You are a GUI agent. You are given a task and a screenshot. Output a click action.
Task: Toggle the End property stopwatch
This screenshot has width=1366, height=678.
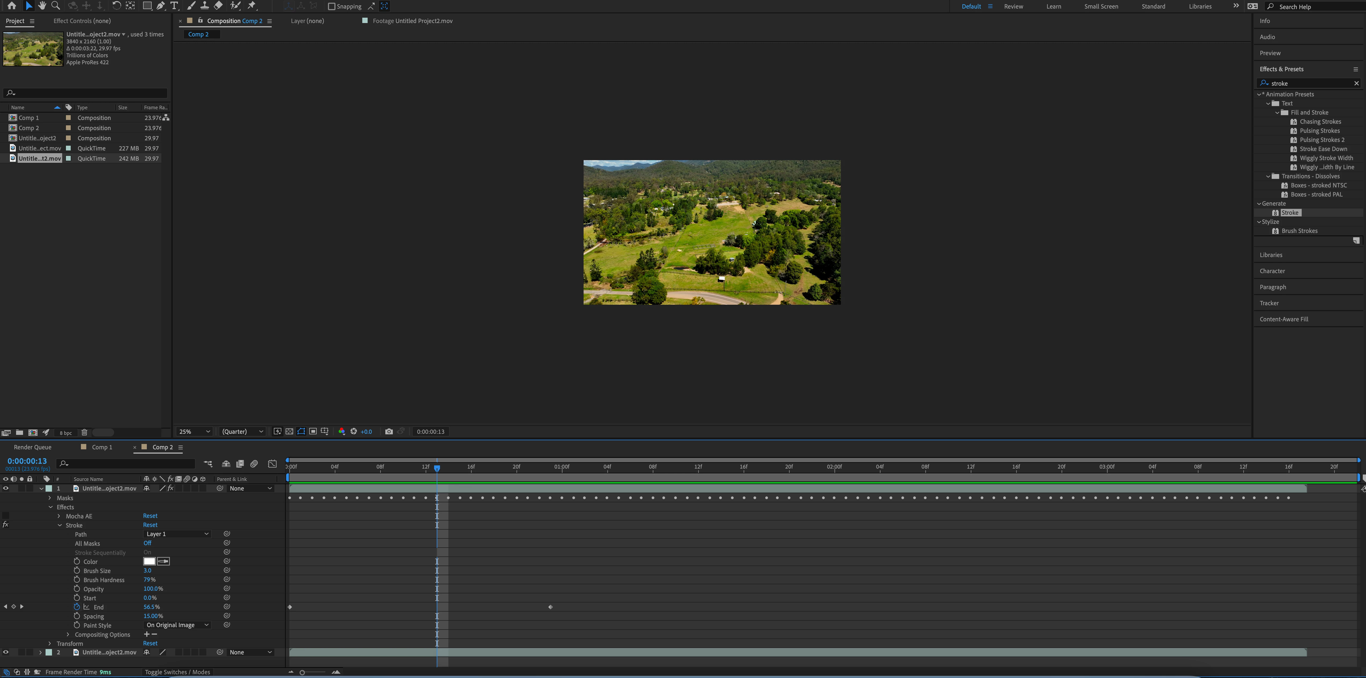(77, 607)
